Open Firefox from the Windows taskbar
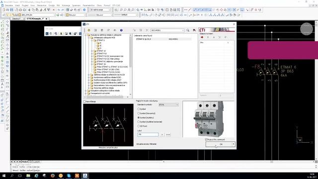318x179 pixels. (x=53, y=176)
